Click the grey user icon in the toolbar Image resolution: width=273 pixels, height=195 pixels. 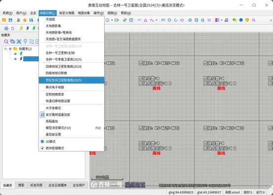click(18, 20)
